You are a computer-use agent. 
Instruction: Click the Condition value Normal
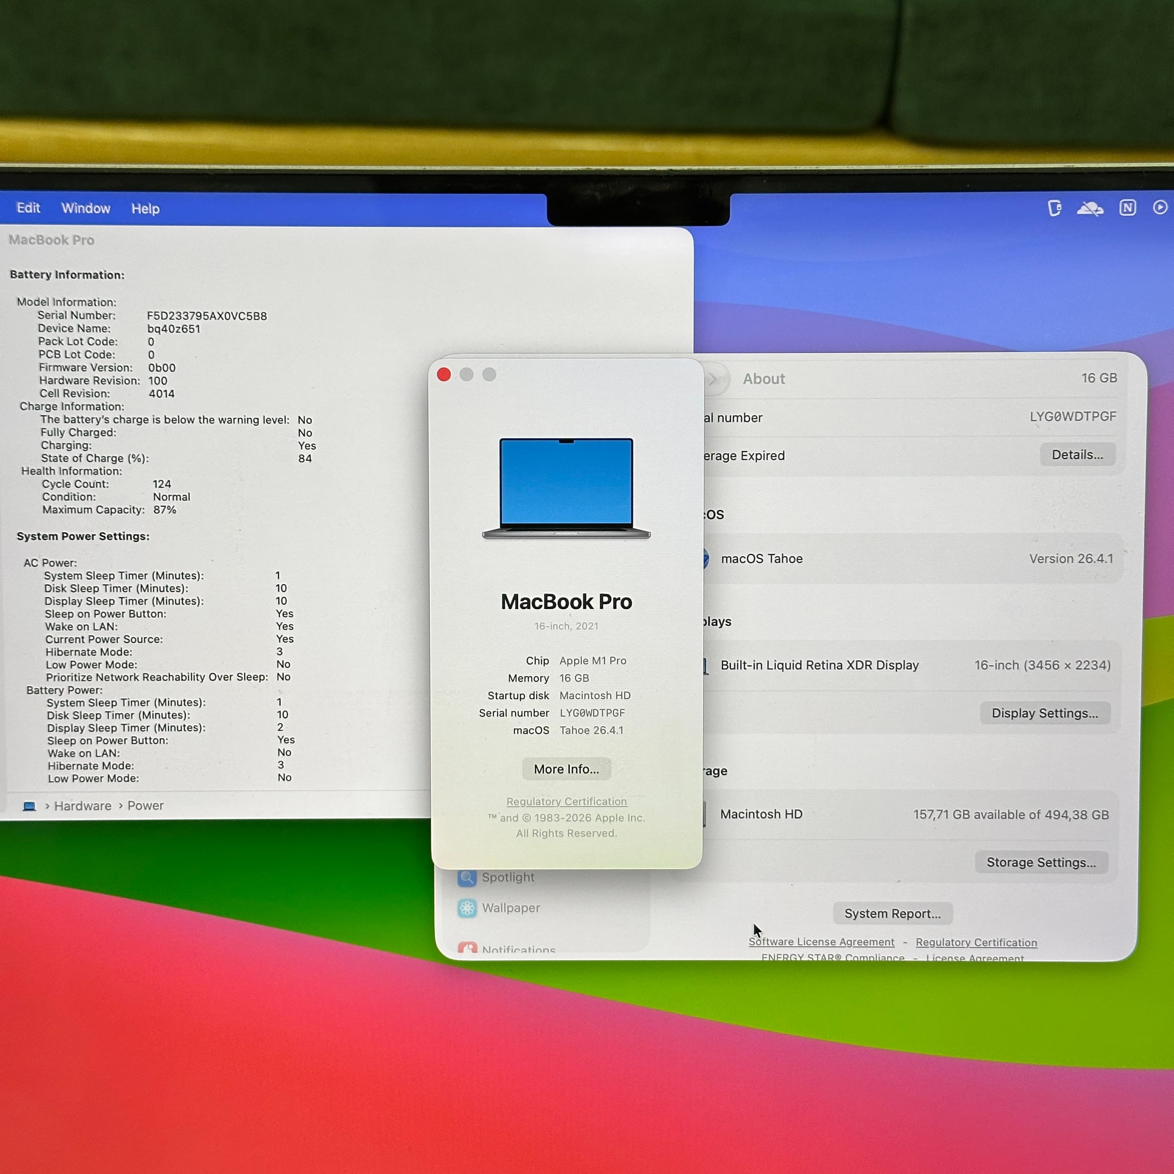coord(171,497)
